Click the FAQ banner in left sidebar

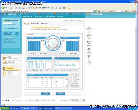pos(11,58)
